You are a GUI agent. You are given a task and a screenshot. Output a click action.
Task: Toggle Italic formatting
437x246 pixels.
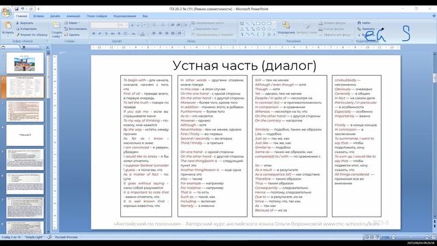[100, 33]
